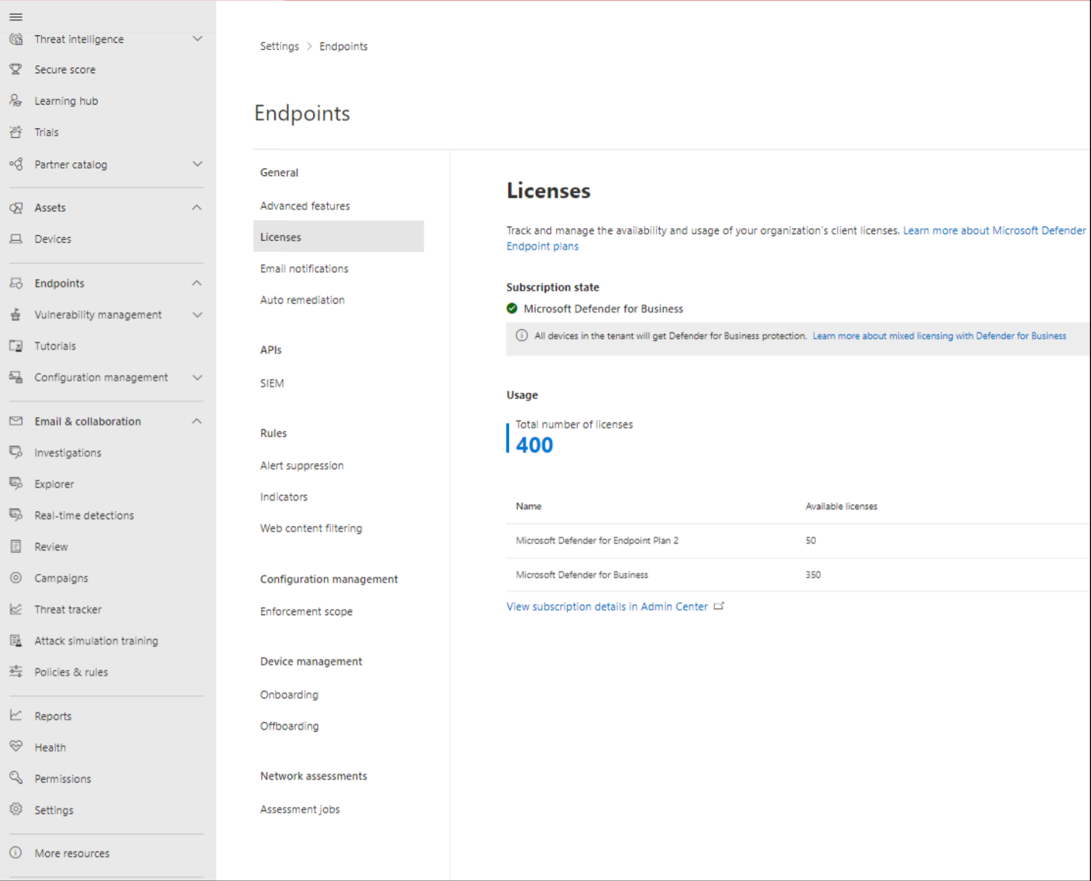Click the external link icon beside Admin Center
Image resolution: width=1091 pixels, height=881 pixels.
pos(719,606)
